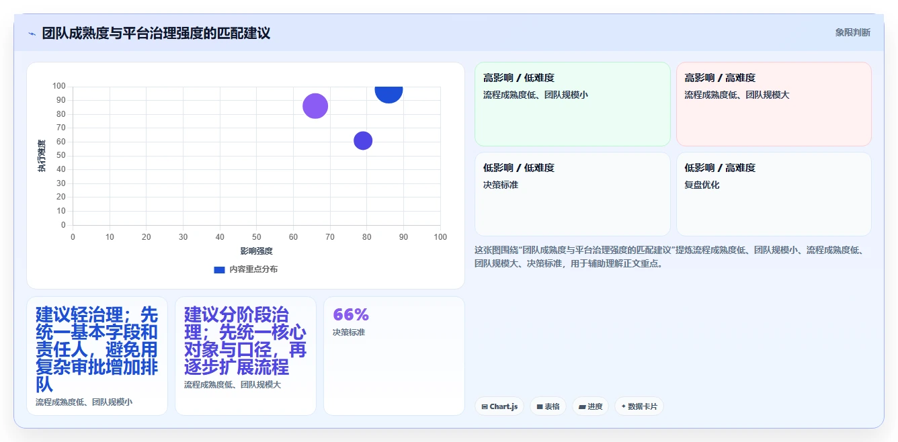Click 流程成熟度低、团队规模大 in the pink card
The image size is (898, 442).
point(737,95)
